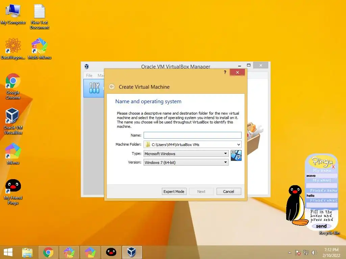Screen dimensions: 346x259
Task: Minimize the VirtualBox Manager window
Action: (x=240, y=65)
